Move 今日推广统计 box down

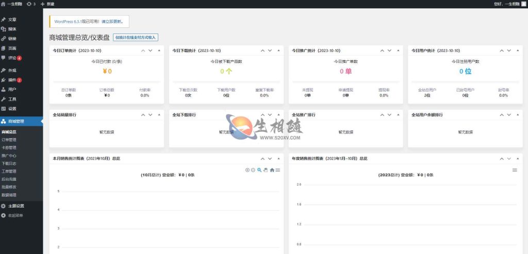click(389, 50)
